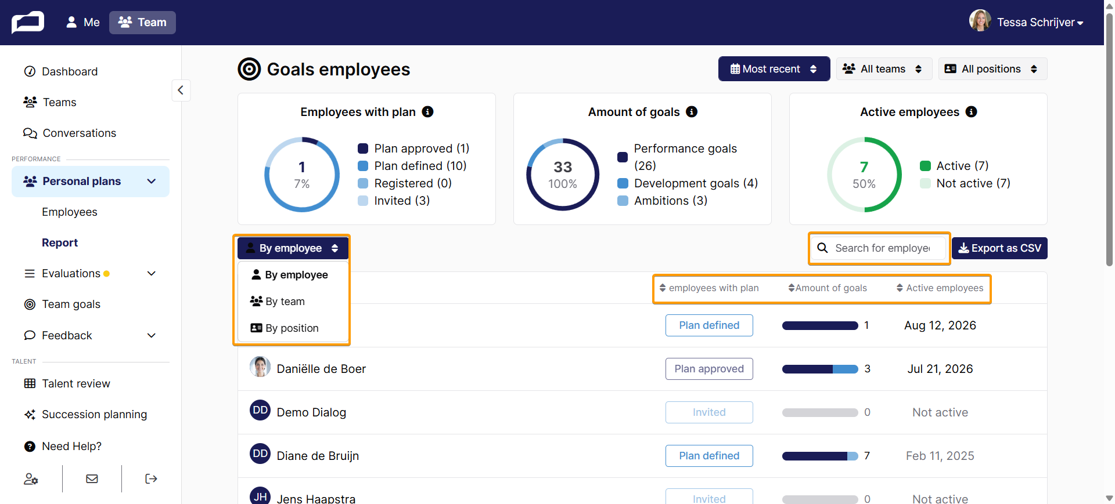This screenshot has height=504, width=1115.
Task: Select By team grouping option
Action: [293, 302]
